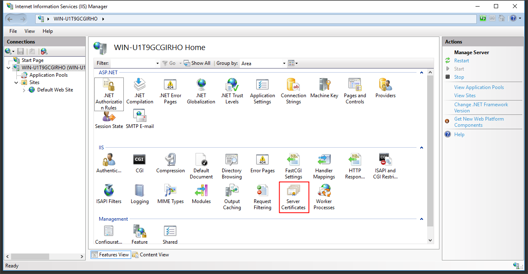Open Worker Processes feature

[324, 197]
